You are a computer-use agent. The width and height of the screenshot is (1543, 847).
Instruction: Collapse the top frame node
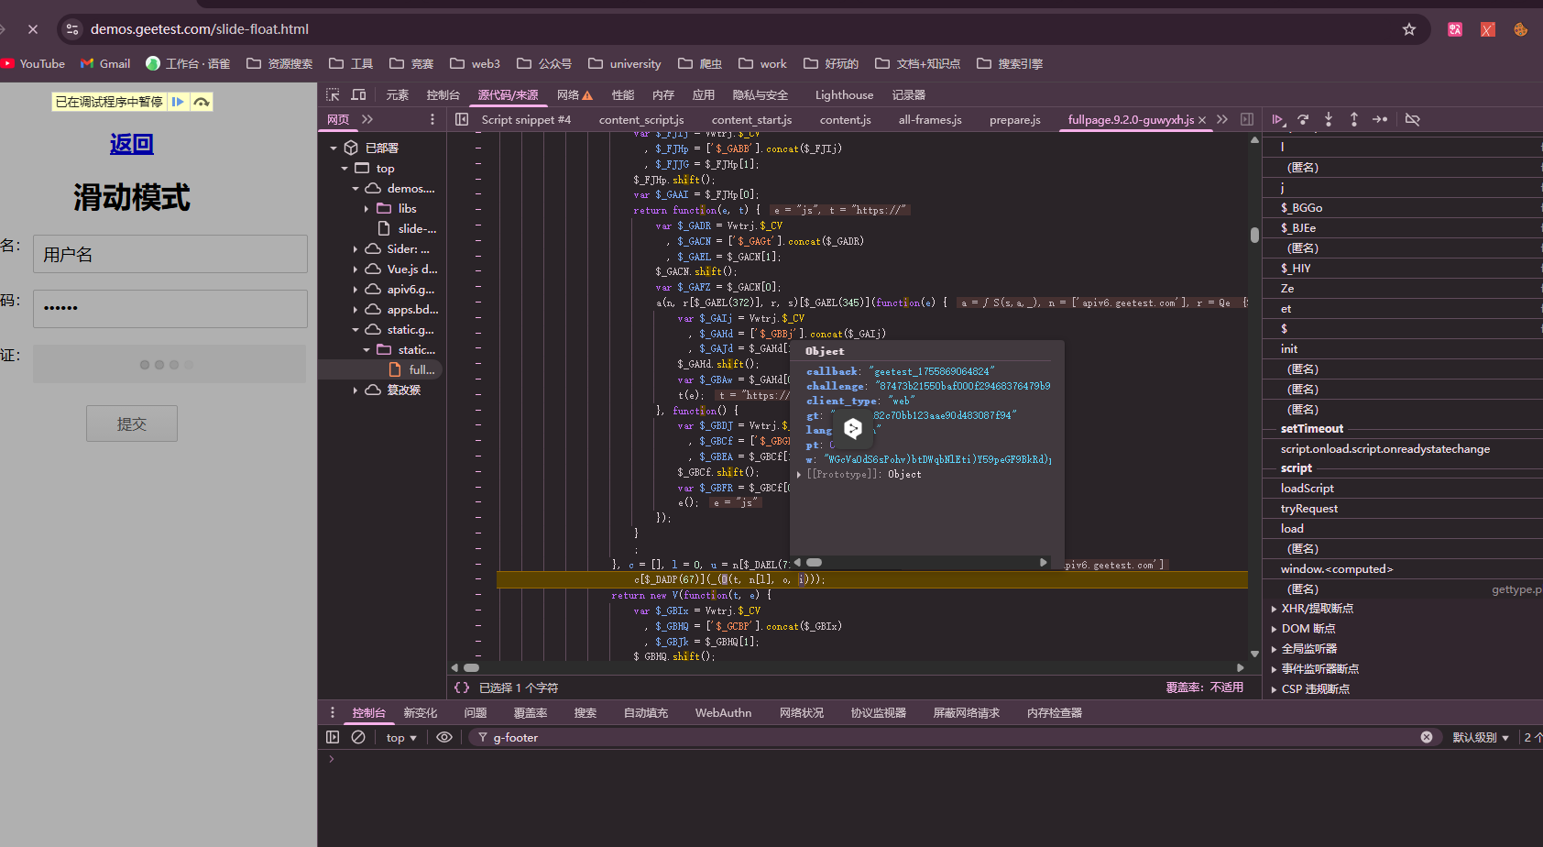tap(345, 168)
